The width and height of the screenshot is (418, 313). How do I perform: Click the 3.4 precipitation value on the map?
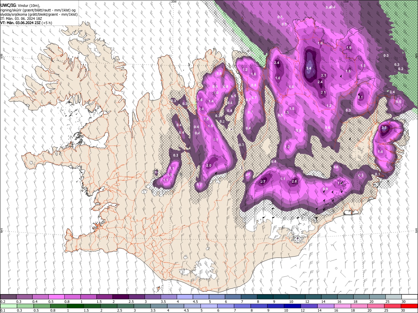click(309, 68)
